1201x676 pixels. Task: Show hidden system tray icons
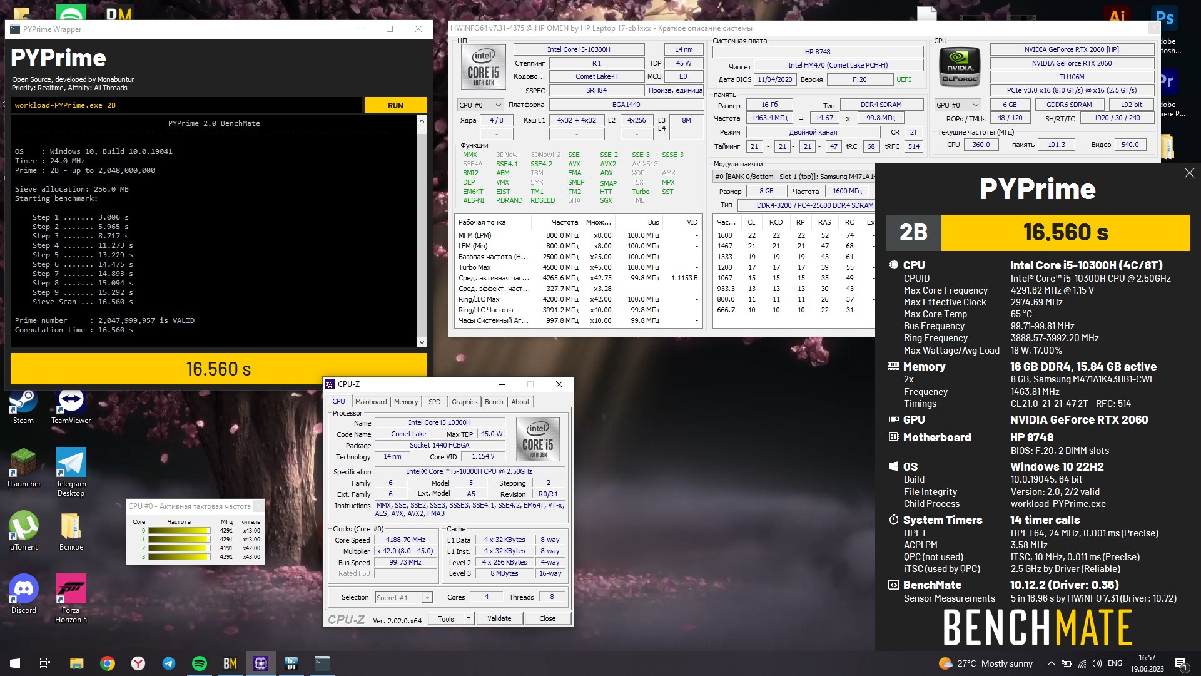click(1052, 663)
